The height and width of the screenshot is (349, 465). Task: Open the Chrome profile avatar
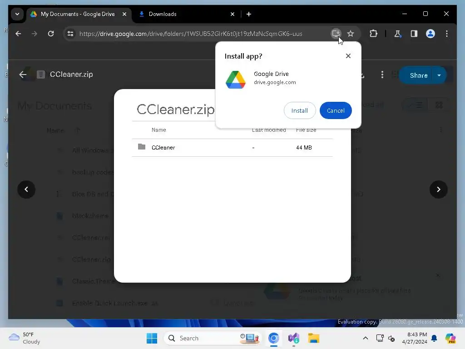[430, 34]
